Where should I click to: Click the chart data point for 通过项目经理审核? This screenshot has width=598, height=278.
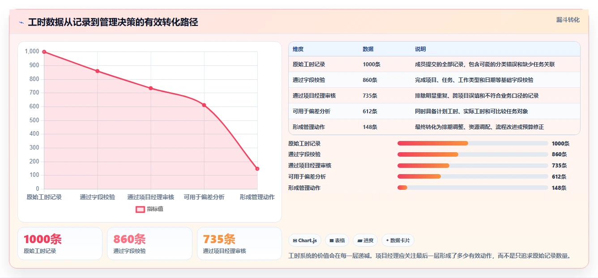click(x=151, y=88)
